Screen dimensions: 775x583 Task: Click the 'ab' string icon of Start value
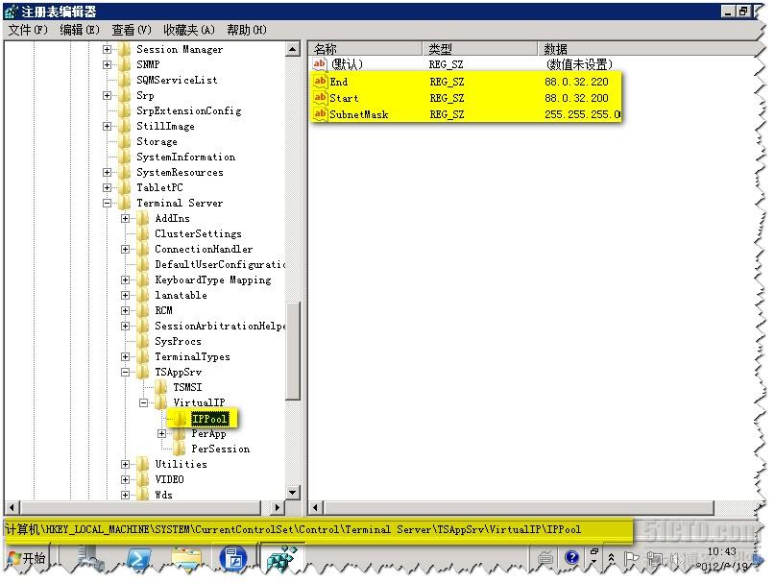(321, 97)
